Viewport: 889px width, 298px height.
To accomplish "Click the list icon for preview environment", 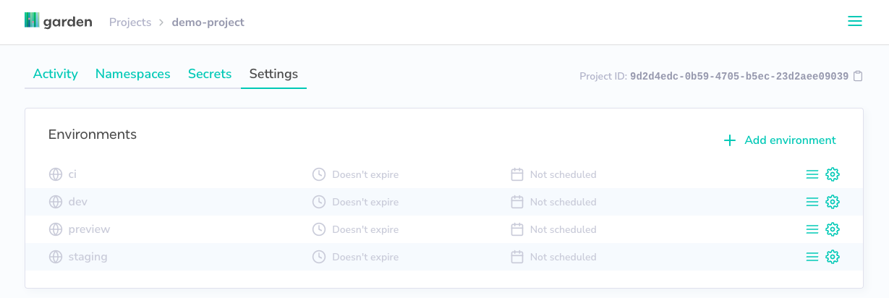I will (812, 229).
